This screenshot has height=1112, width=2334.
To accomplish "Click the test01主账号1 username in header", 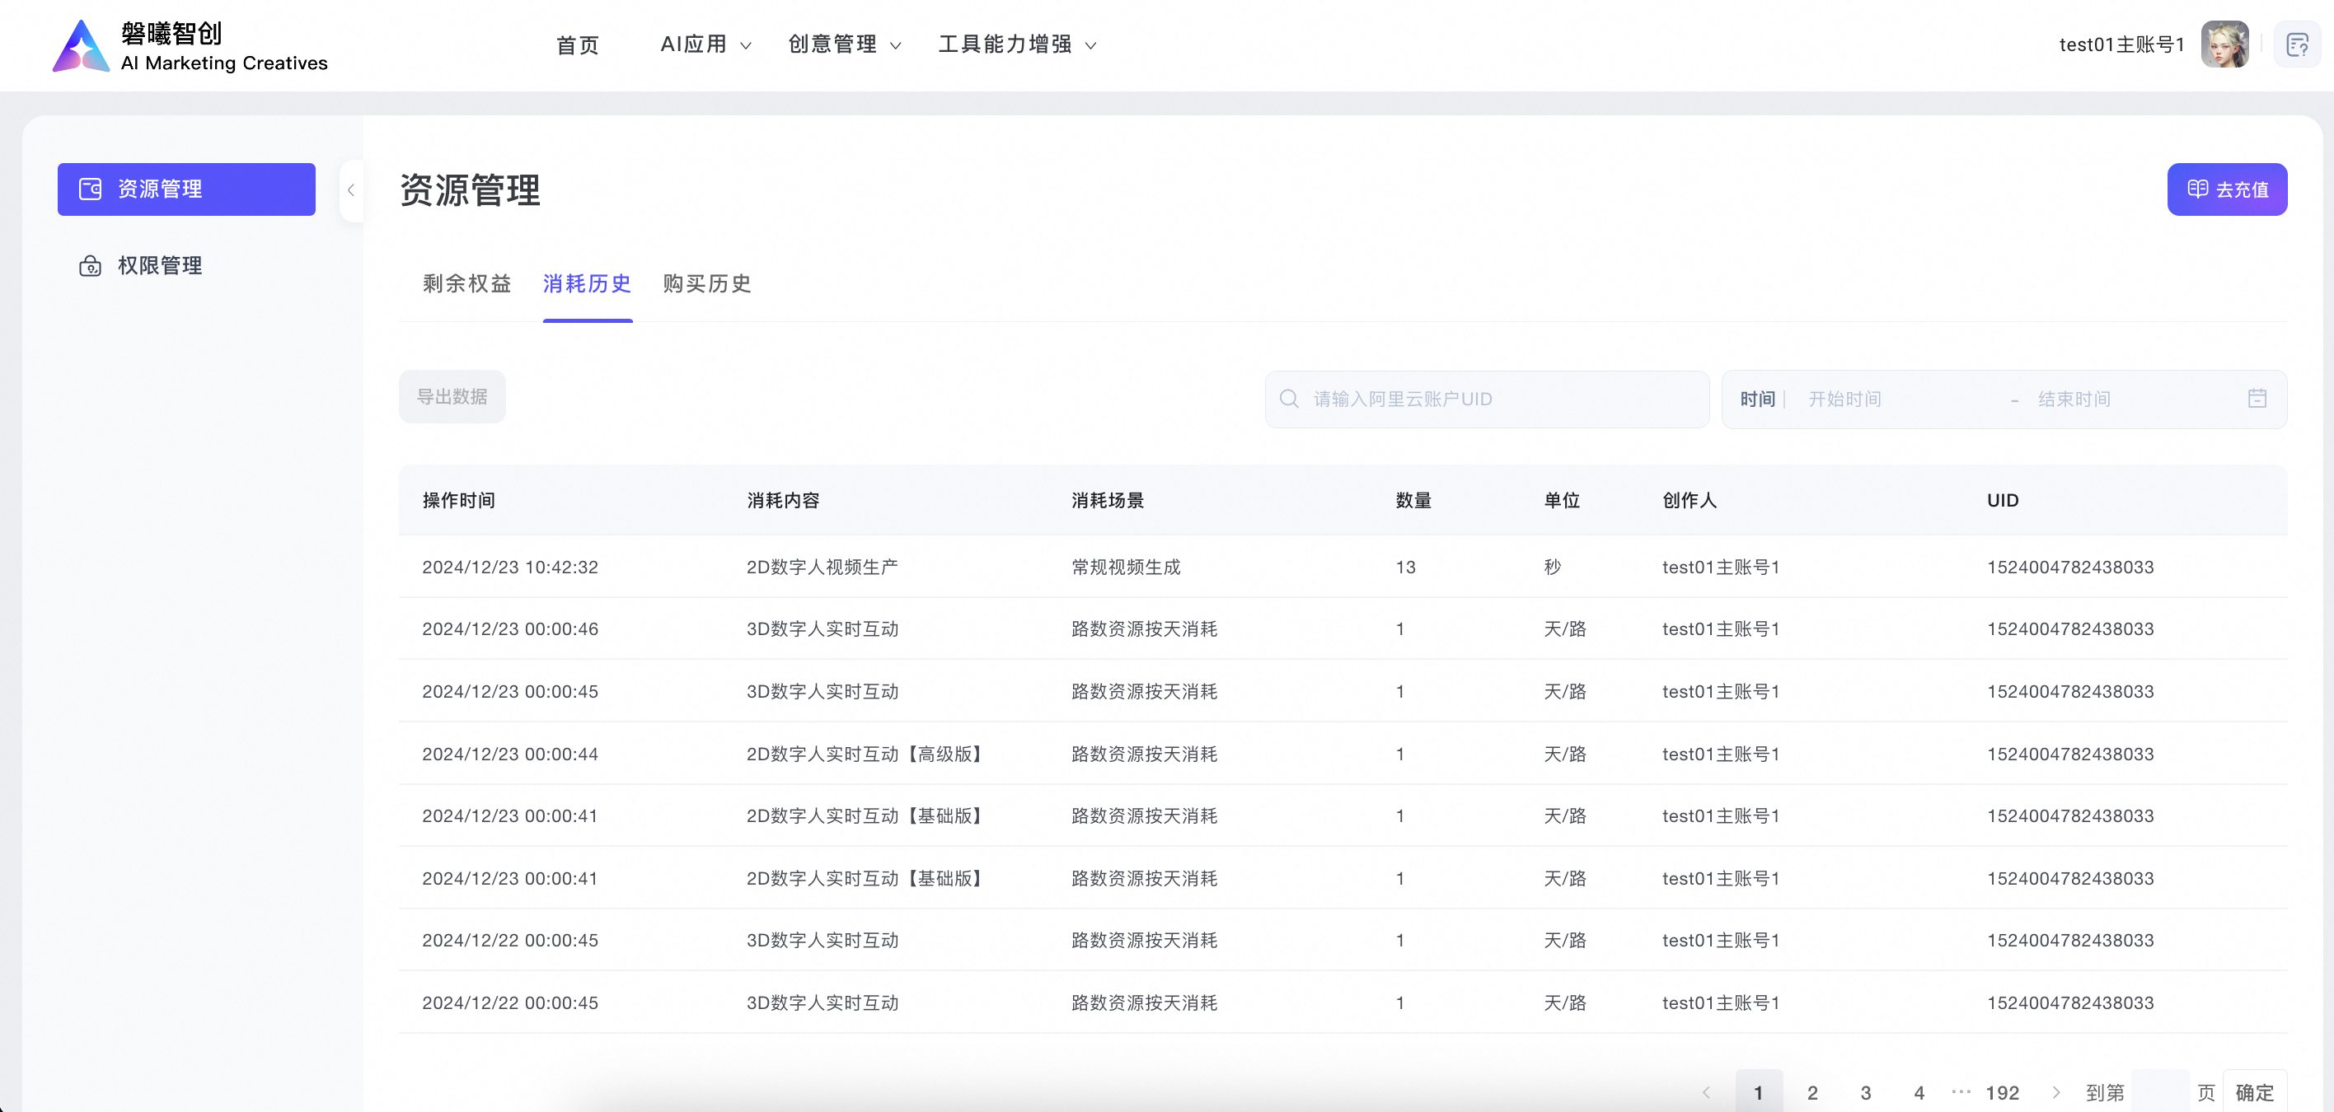I will [x=2121, y=44].
